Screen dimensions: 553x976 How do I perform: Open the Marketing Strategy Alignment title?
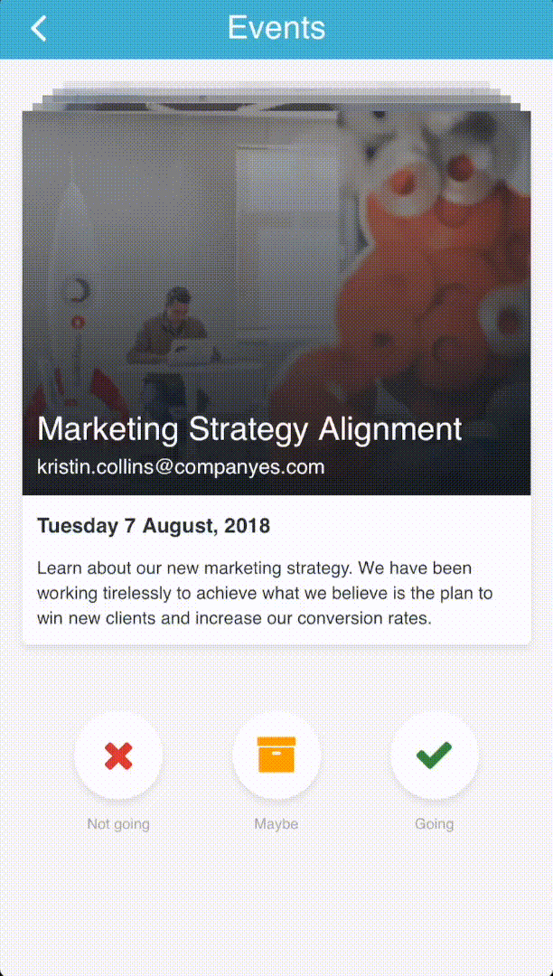click(249, 429)
